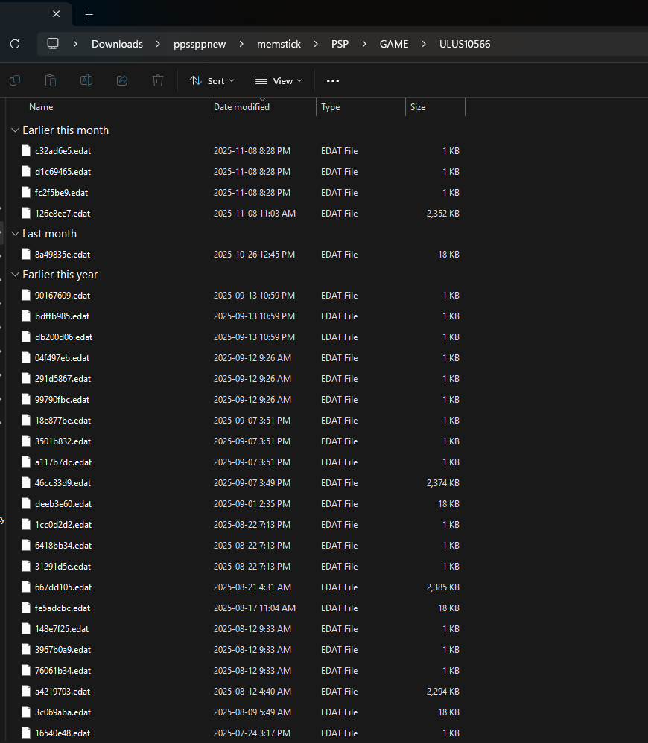Image resolution: width=648 pixels, height=743 pixels.
Task: Expand chevron after GAME in breadcrumb
Action: 424,44
